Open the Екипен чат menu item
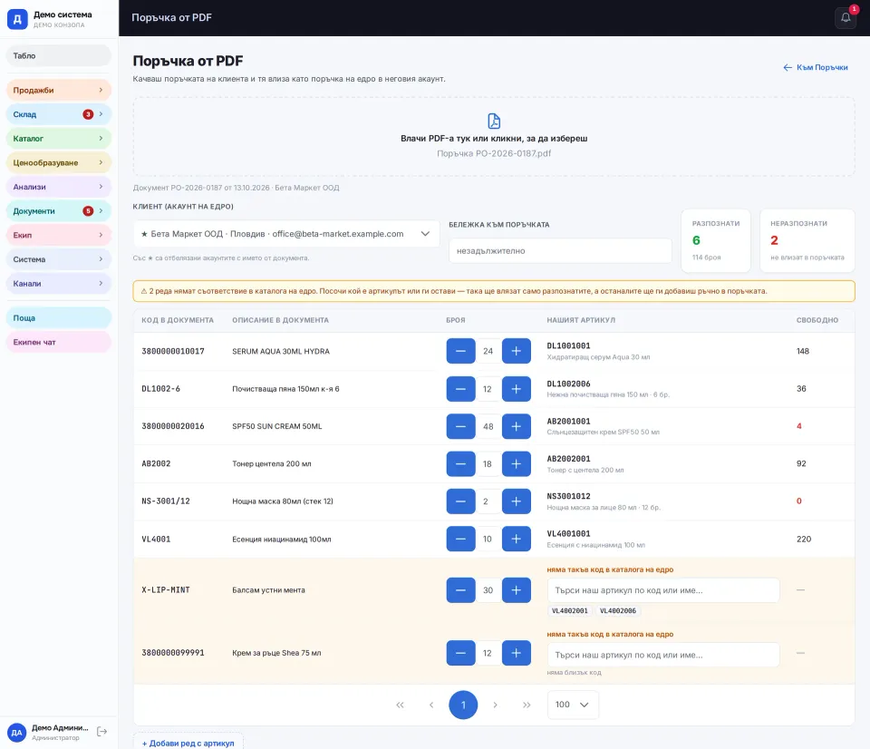Viewport: 870px width, 749px height. 58,342
